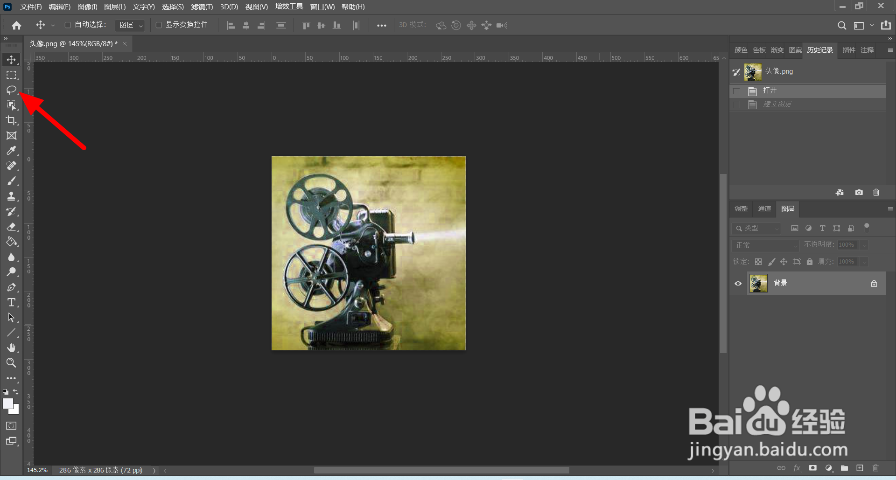Screen dimensions: 896x480
Task: Select the Clone Stamp tool
Action: click(x=11, y=196)
